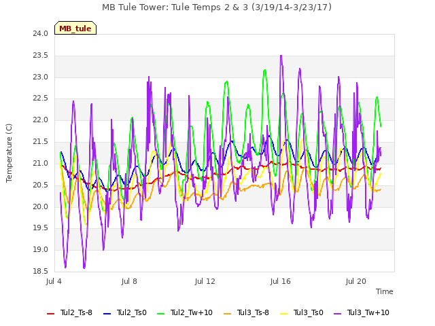The image size is (435, 326).
Task: Click the 20.0 y-axis tick label
Action: click(x=41, y=206)
